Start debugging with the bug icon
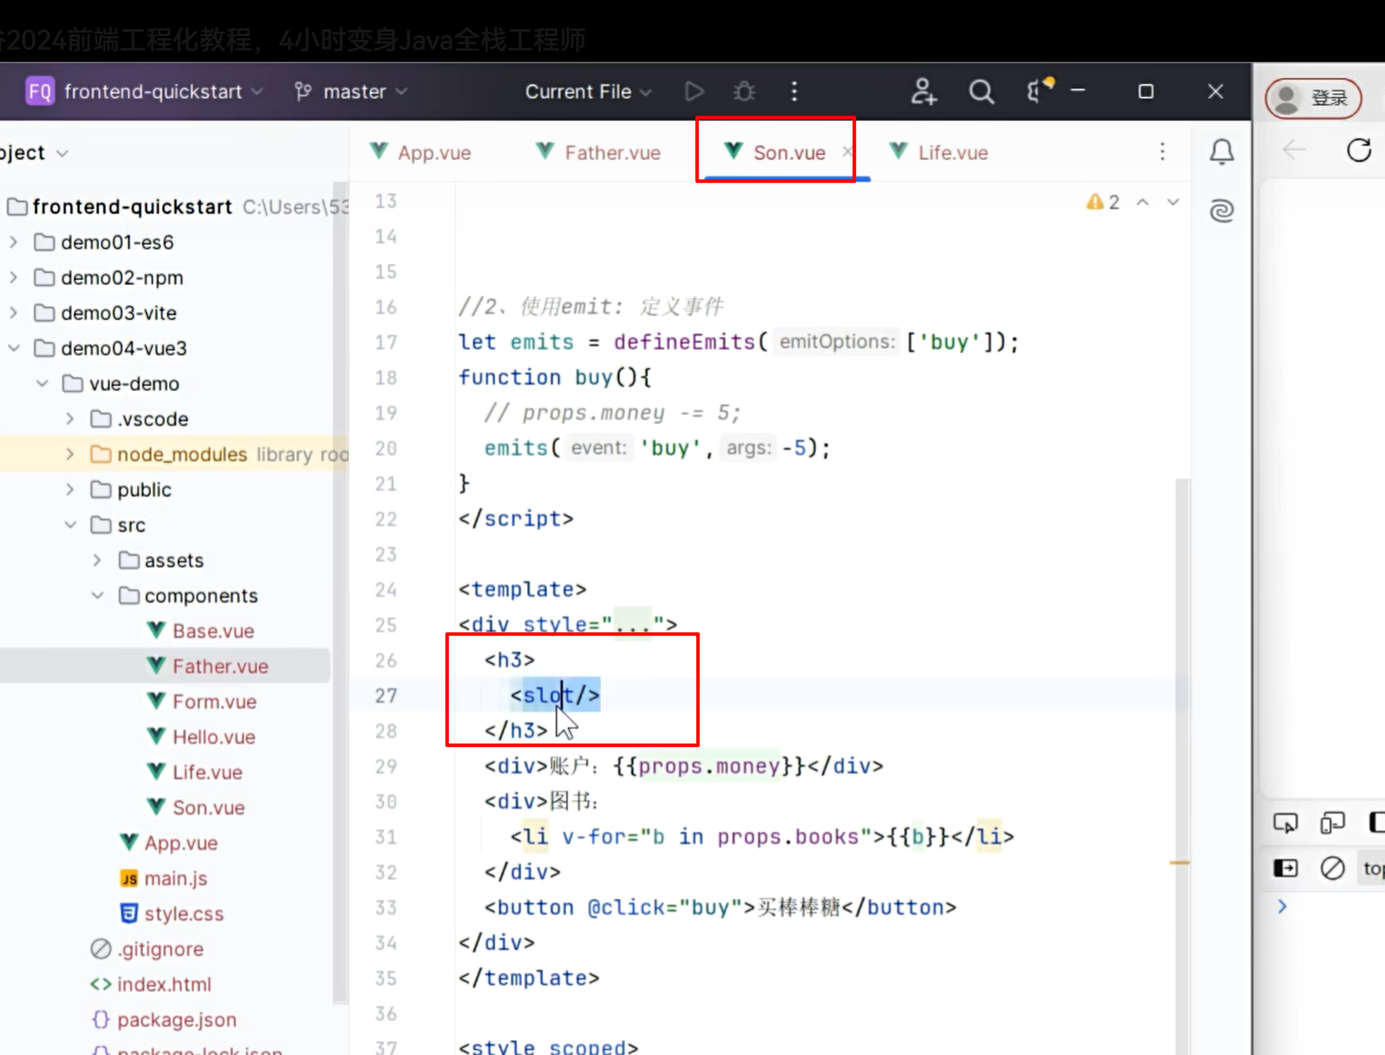Image resolution: width=1385 pixels, height=1055 pixels. pos(745,92)
